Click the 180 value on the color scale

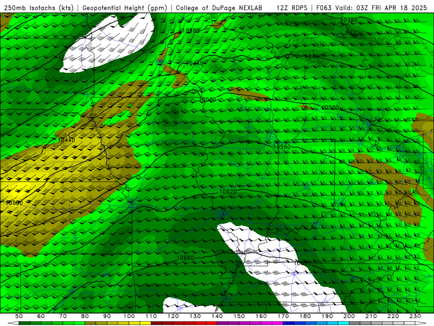click(x=305, y=316)
